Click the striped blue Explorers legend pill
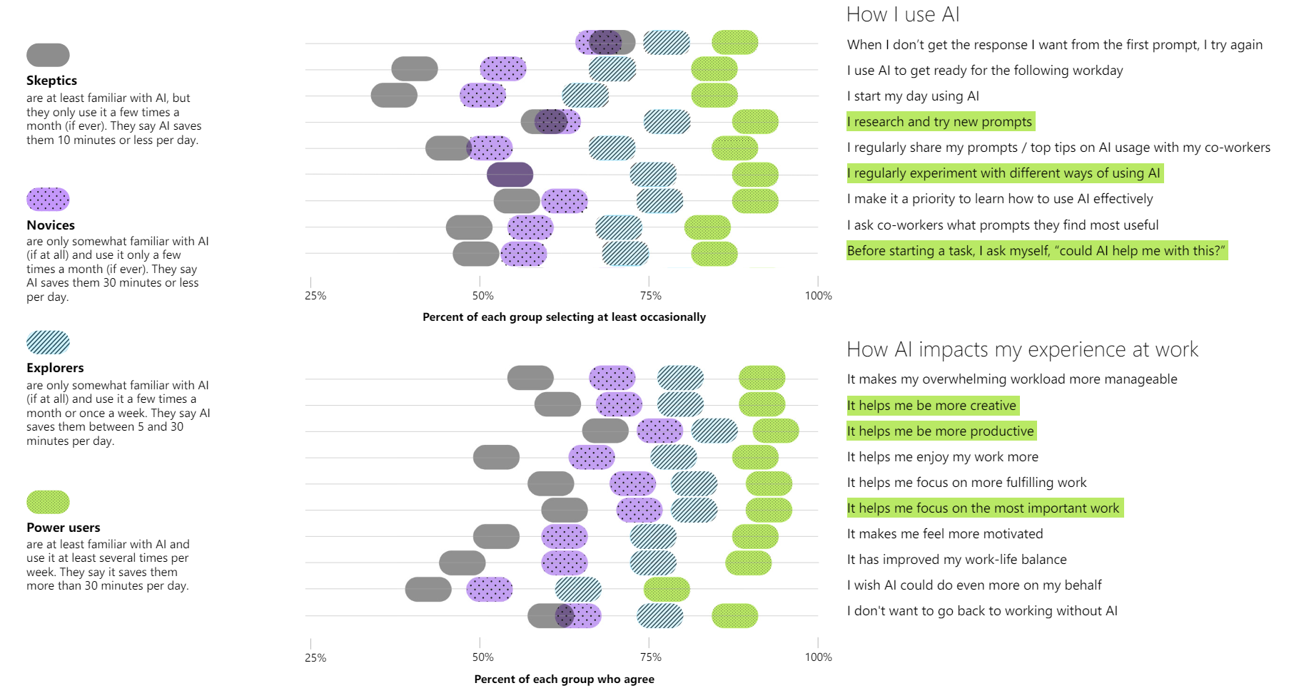This screenshot has width=1289, height=693. click(48, 343)
